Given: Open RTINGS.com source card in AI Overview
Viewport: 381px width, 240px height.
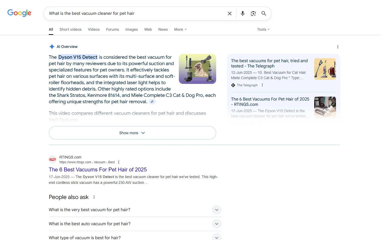Looking at the screenshot, I should coord(283,107).
